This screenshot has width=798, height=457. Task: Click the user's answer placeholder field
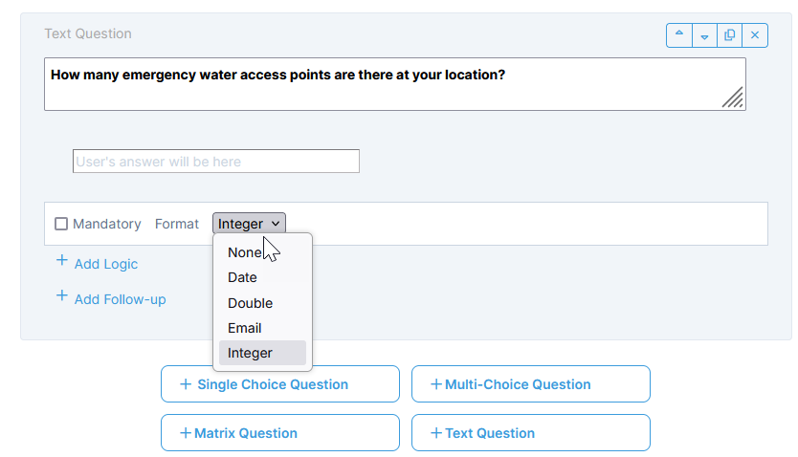pyautogui.click(x=216, y=162)
